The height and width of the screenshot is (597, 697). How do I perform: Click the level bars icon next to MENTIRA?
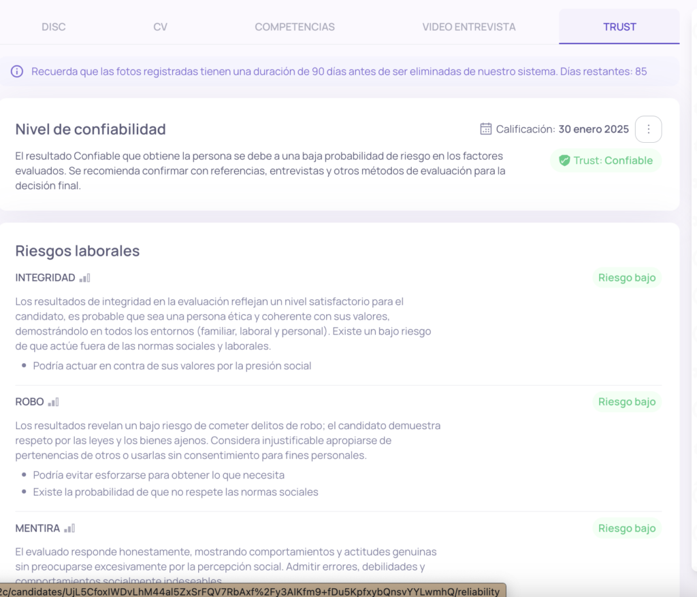(x=69, y=528)
